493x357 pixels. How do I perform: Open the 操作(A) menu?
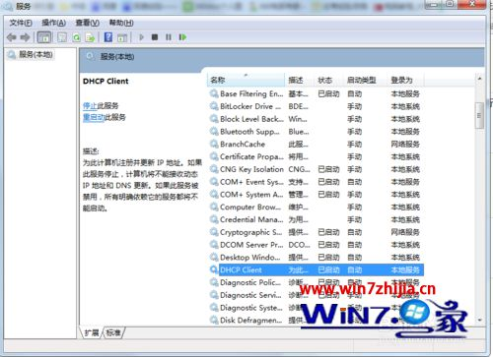(53, 23)
